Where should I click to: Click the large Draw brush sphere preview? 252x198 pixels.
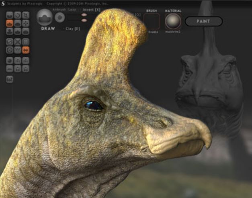[45, 17]
